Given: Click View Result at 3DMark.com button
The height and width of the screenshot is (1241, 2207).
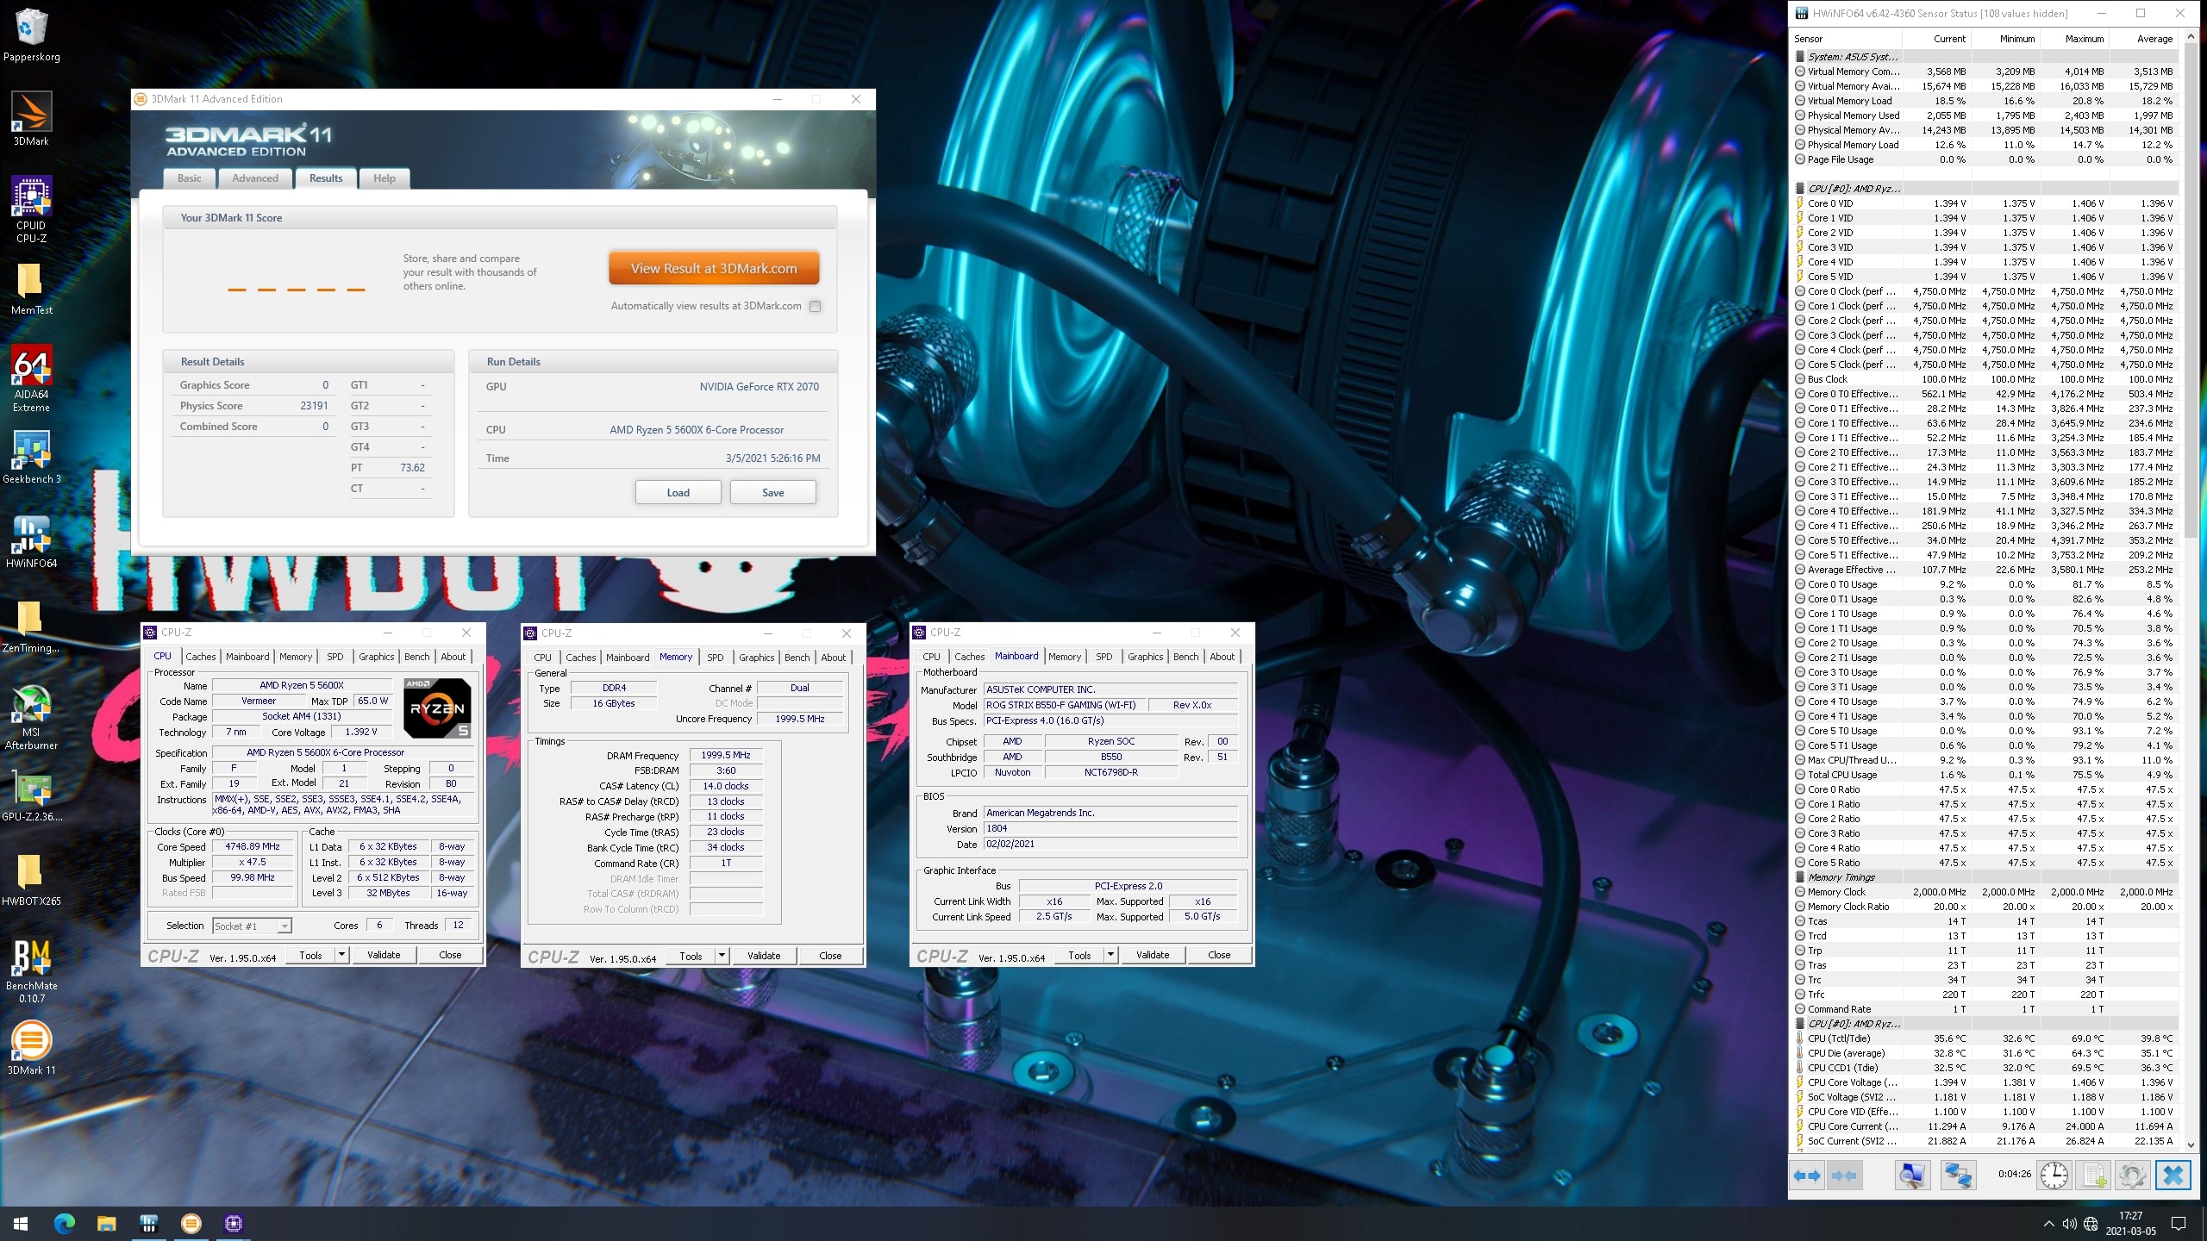Looking at the screenshot, I should point(714,268).
